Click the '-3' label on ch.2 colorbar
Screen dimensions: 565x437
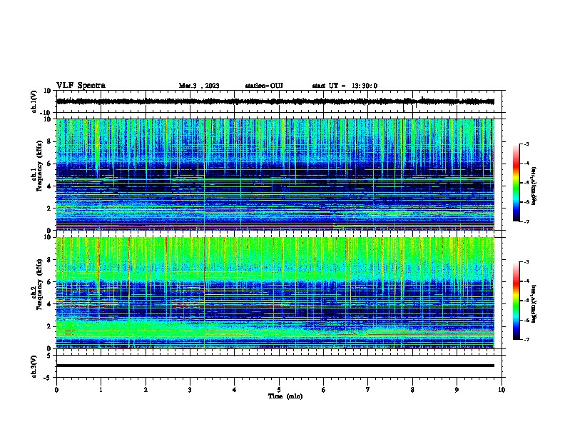(x=526, y=262)
